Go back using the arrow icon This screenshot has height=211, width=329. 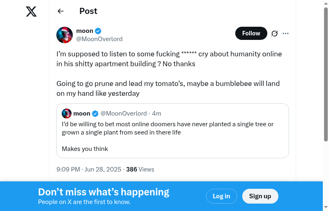61,12
